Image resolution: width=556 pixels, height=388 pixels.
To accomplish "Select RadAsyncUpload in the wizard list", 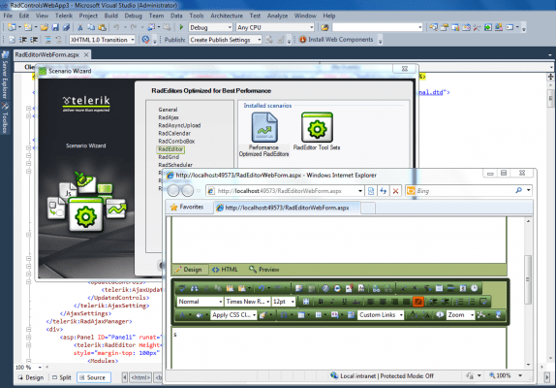I will click(179, 125).
